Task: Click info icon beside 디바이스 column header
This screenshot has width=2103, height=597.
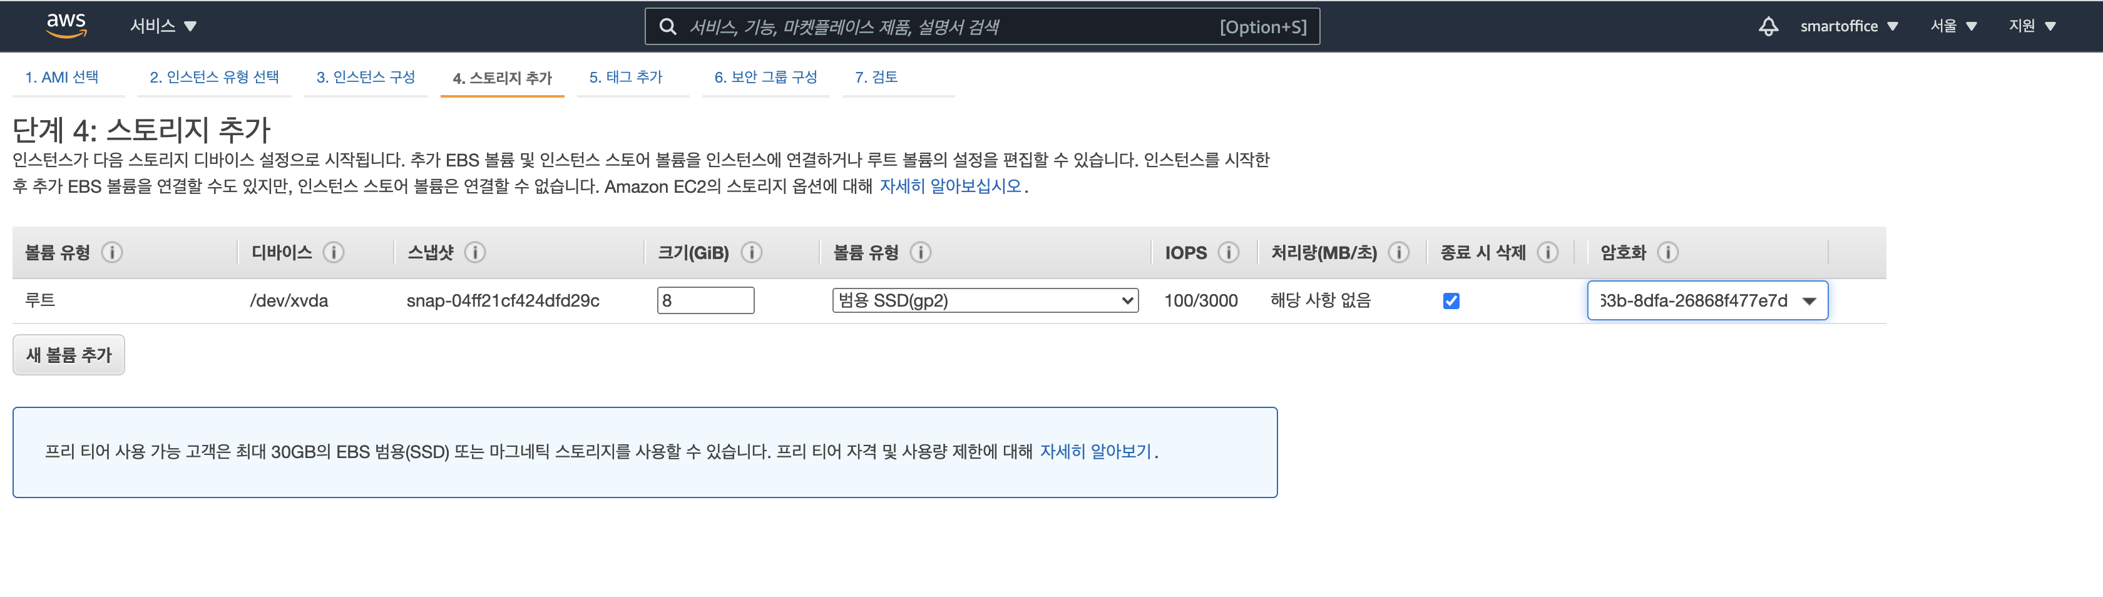Action: 333,252
